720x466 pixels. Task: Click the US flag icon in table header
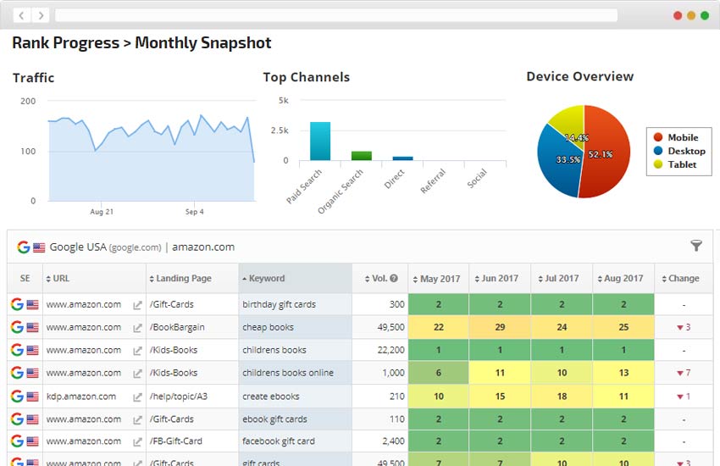click(38, 247)
